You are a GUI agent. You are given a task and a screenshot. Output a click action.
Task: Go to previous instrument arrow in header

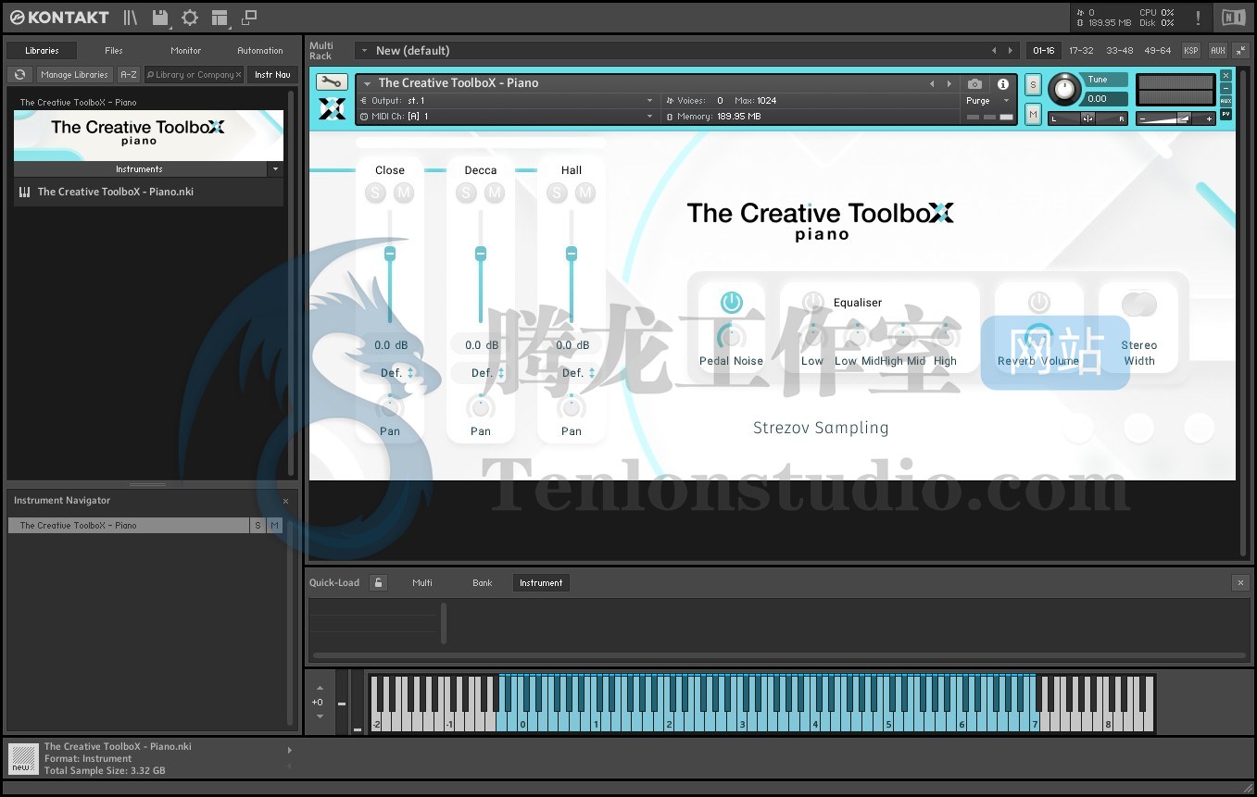932,83
